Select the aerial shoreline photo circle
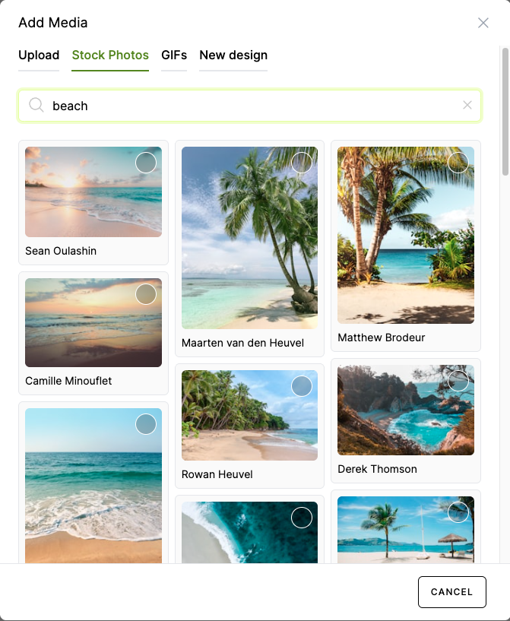This screenshot has height=621, width=510. (x=302, y=518)
